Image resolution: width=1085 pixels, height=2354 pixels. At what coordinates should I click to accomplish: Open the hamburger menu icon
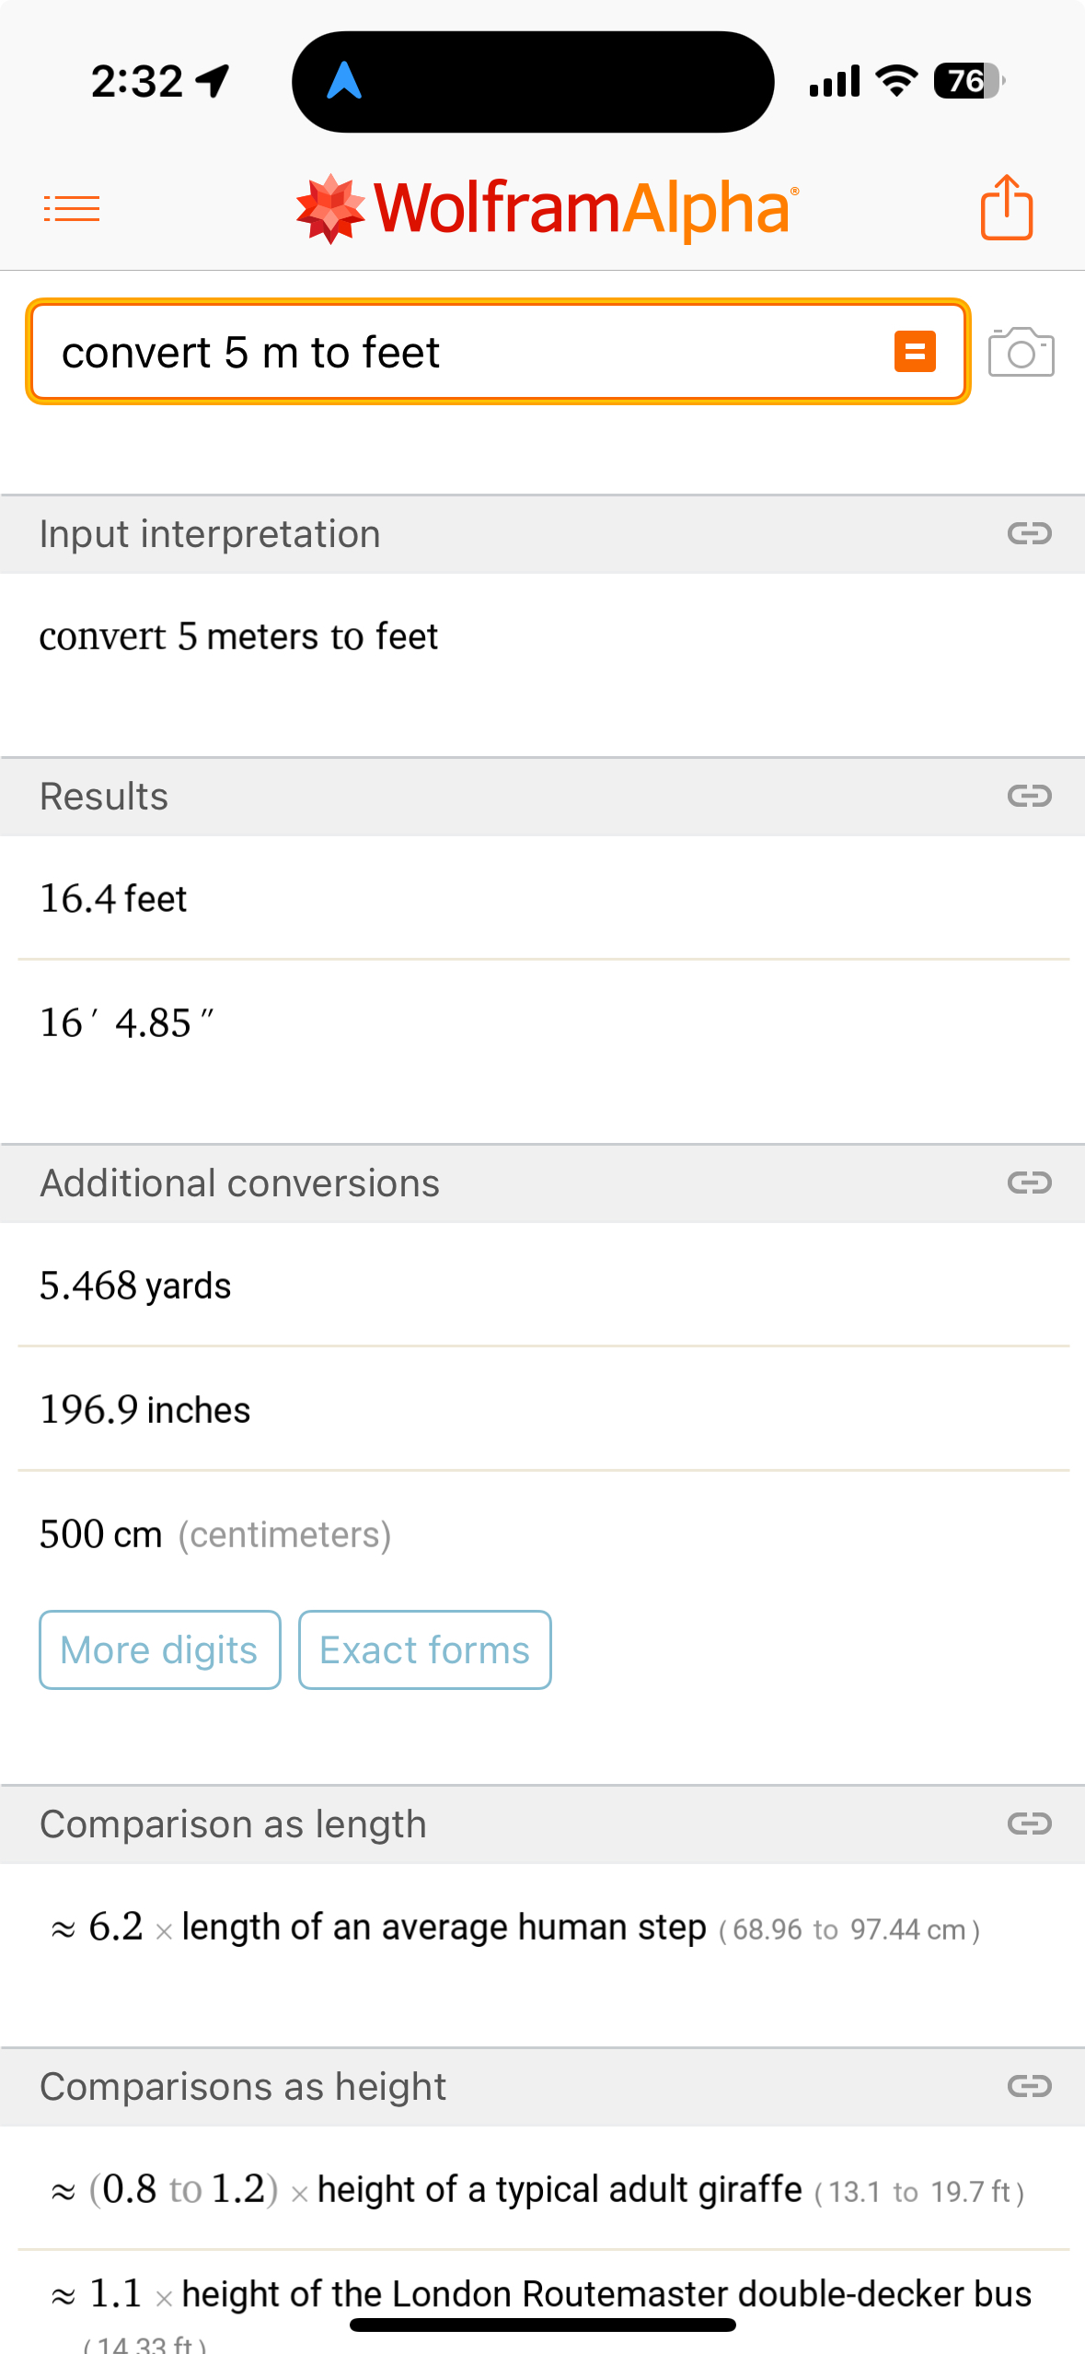point(72,209)
